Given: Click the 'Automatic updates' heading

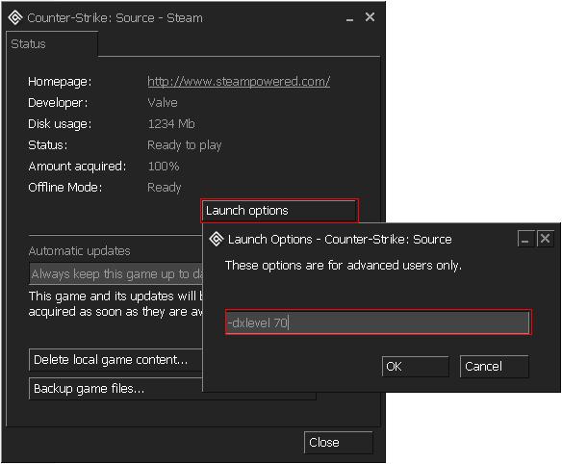Looking at the screenshot, I should tap(79, 251).
